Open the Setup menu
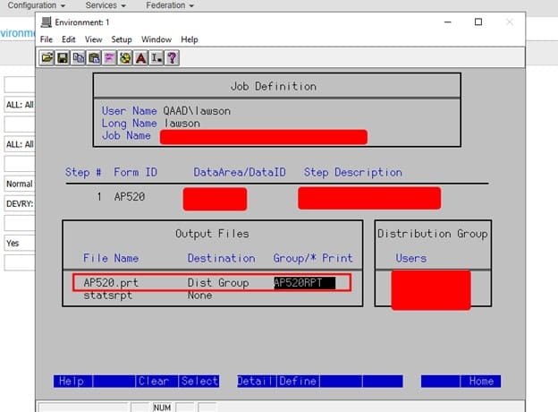Image resolution: width=558 pixels, height=412 pixels. point(122,39)
